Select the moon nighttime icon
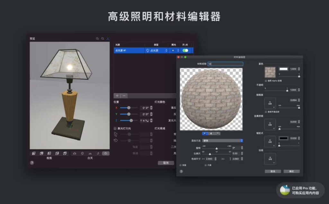Viewport: 329px width, 204px height. [x=98, y=153]
